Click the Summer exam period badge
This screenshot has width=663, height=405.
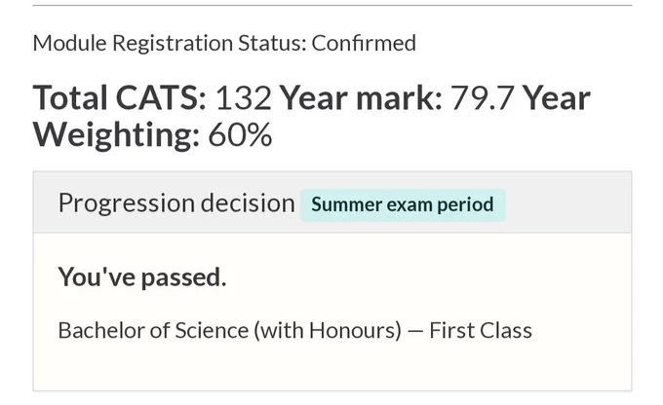403,204
